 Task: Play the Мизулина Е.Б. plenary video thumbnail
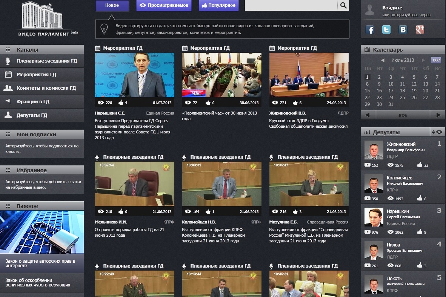[x=309, y=184]
